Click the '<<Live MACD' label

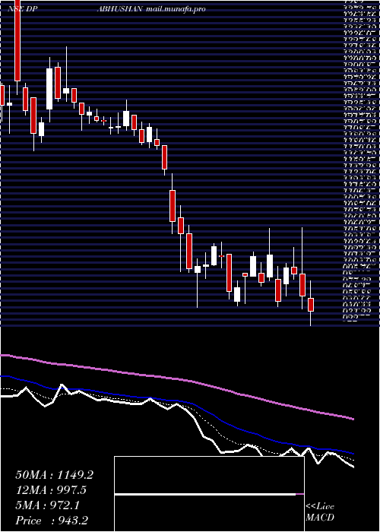coord(320,512)
